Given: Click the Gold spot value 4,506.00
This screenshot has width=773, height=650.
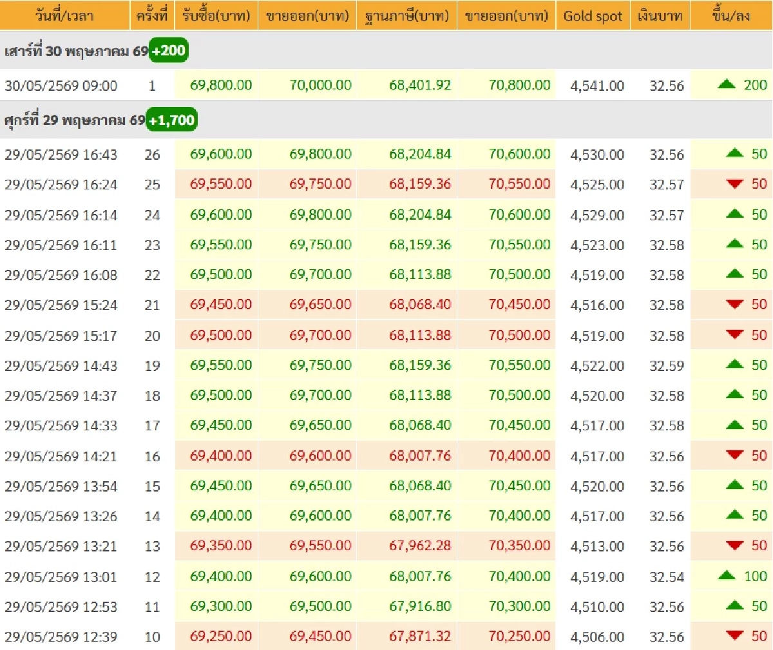Looking at the screenshot, I should click(597, 637).
